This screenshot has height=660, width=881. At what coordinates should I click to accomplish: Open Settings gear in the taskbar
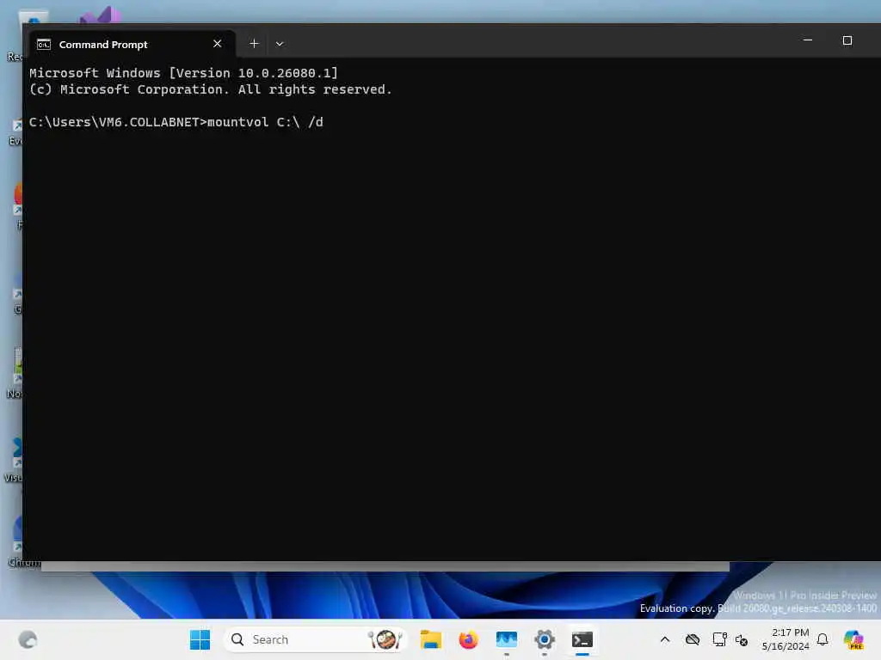(x=545, y=639)
